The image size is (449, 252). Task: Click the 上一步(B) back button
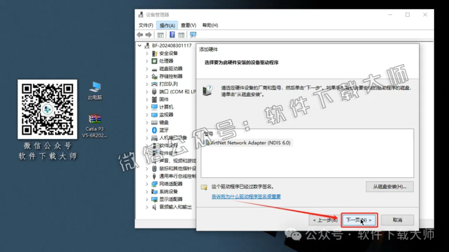coord(325,220)
